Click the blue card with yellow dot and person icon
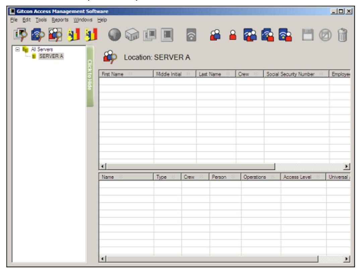 pyautogui.click(x=285, y=35)
